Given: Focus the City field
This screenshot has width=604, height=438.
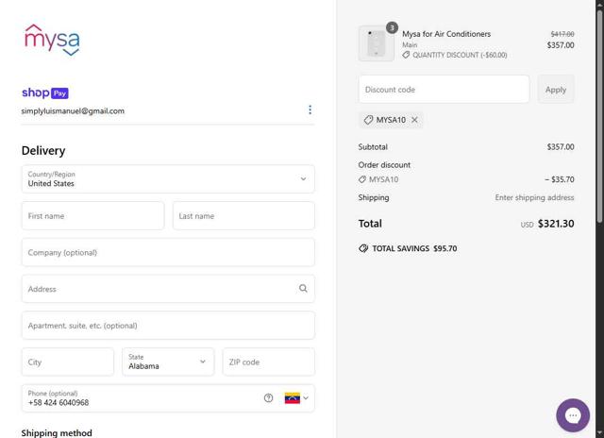Looking at the screenshot, I should tap(68, 362).
